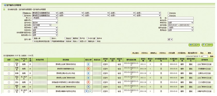The height and width of the screenshot is (96, 217).
Task: Enable the 普通人群 checkbox
Action: pos(33,38)
